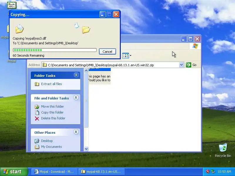Viewport: 235px width, 176px height.
Task: Collapse the File and Folder Tasks panel
Action: (76, 98)
